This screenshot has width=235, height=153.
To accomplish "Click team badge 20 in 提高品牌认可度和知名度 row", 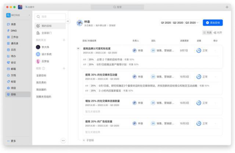I will click(x=153, y=50).
